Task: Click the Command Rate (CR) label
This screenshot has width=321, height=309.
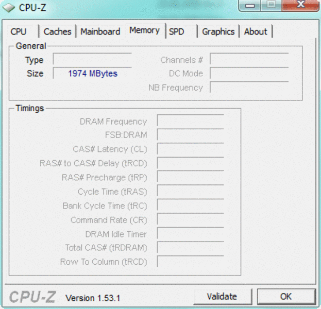Action: coord(109,220)
